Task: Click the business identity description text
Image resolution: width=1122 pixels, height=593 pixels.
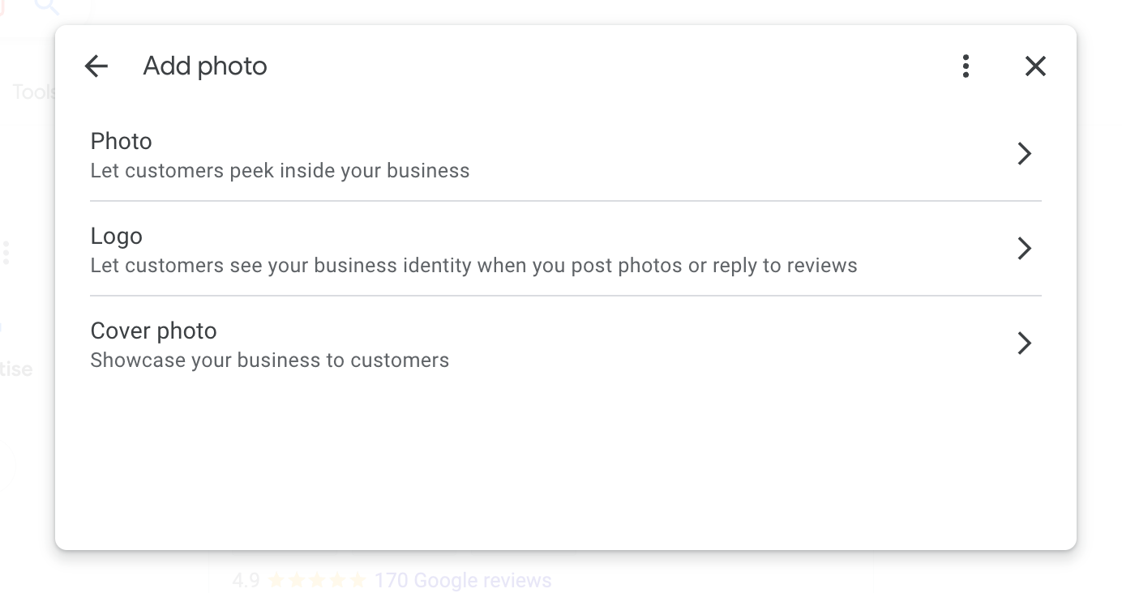Action: pyautogui.click(x=473, y=266)
